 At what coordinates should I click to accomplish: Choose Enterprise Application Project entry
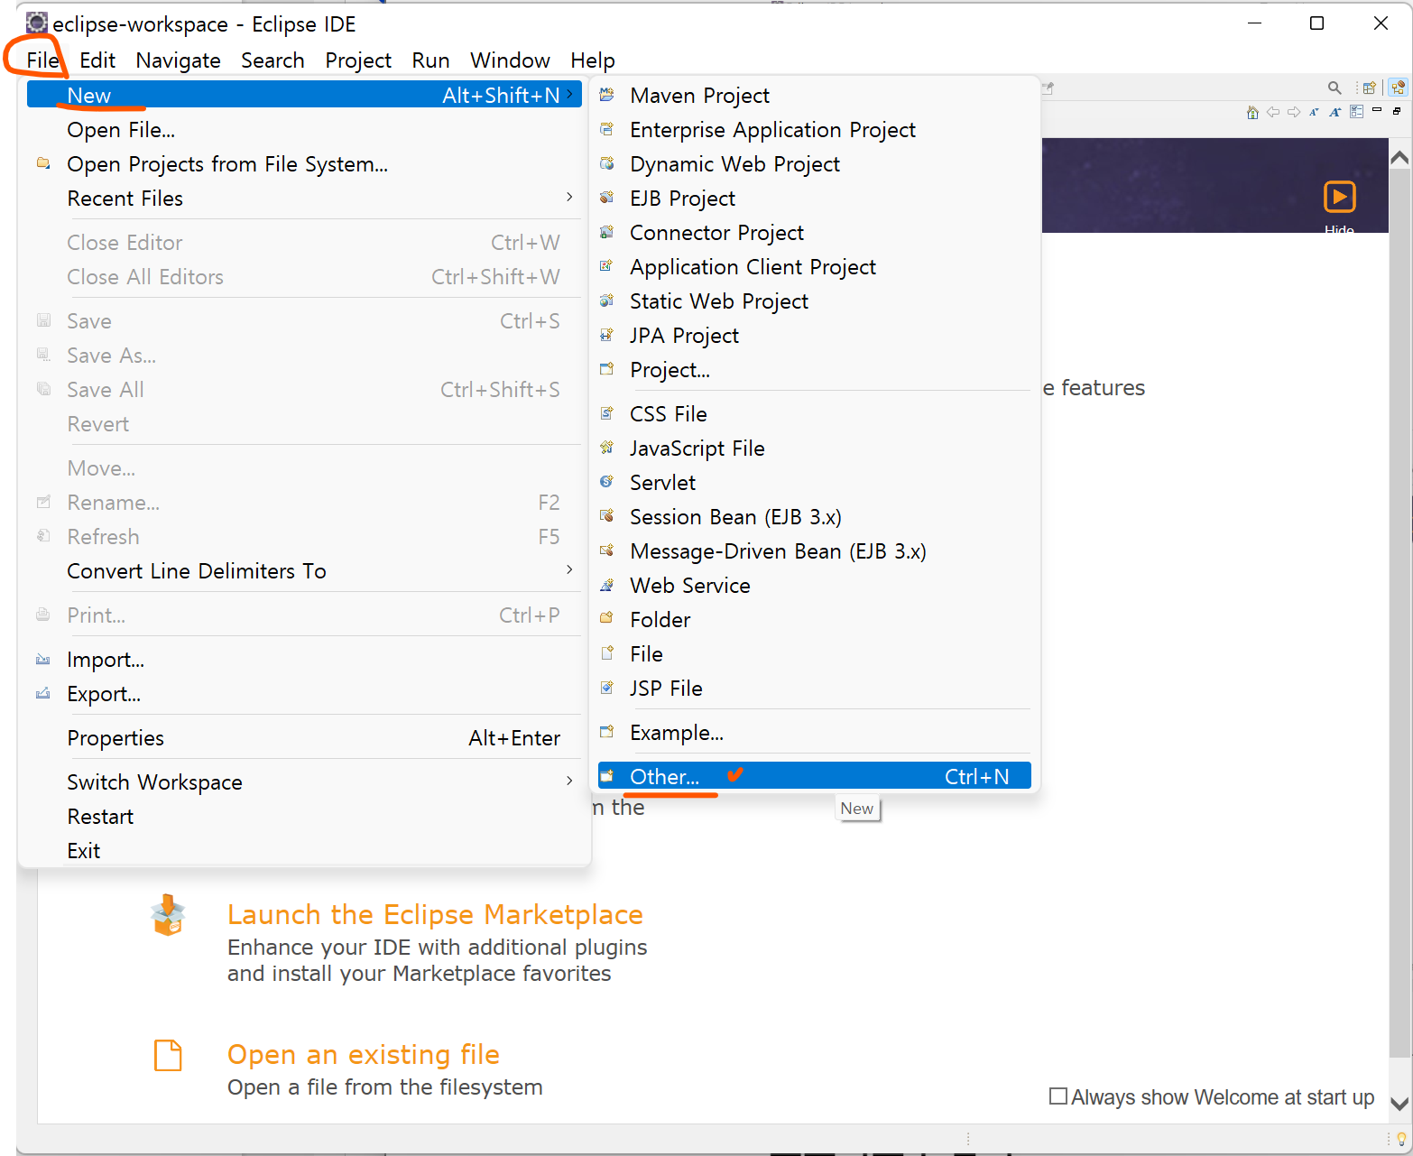point(814,130)
